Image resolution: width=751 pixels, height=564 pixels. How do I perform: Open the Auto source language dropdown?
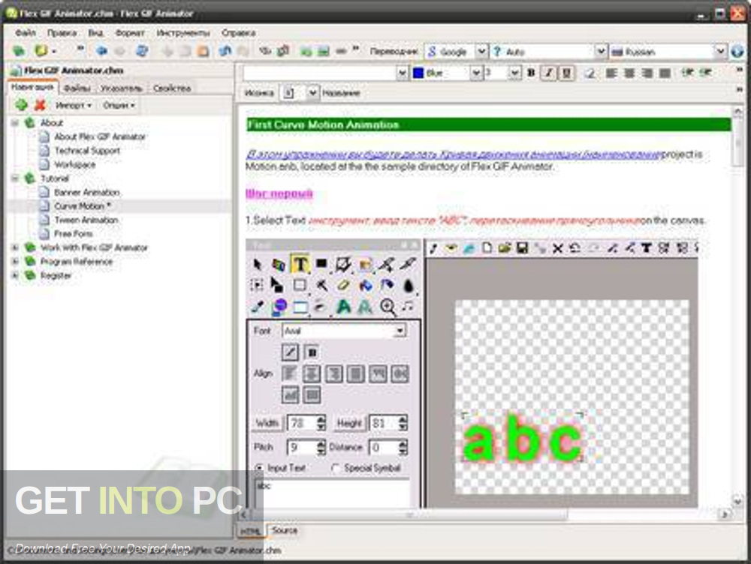point(601,52)
